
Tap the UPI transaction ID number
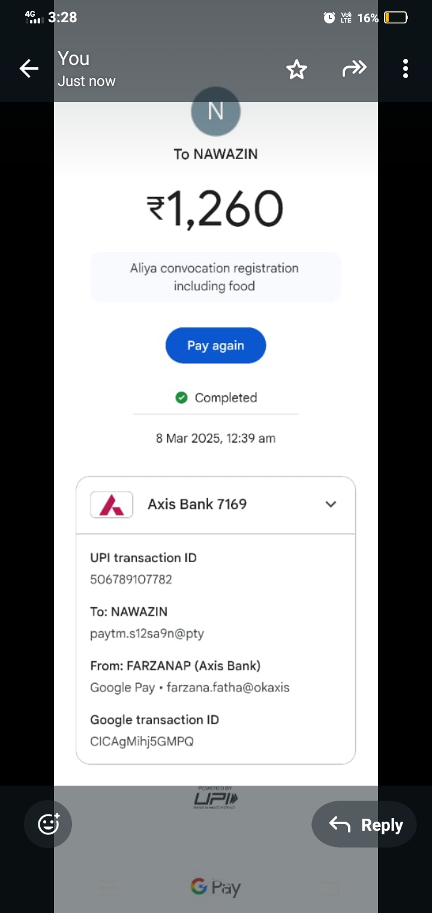(x=131, y=580)
